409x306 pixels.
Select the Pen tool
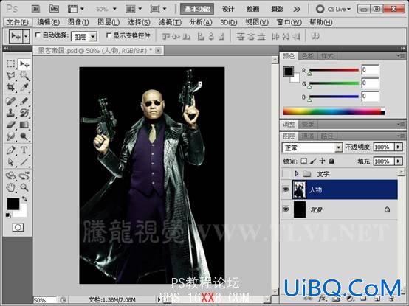click(10, 150)
